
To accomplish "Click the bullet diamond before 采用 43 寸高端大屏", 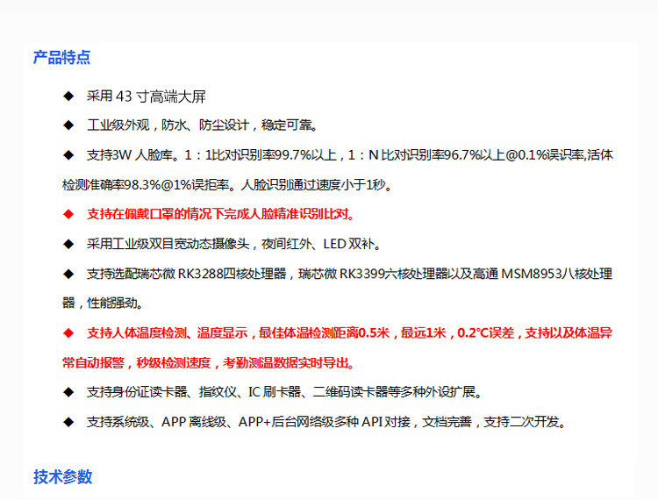I will [x=68, y=96].
